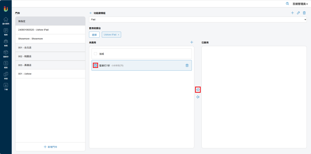Click the 帳款 dollar icon in sidebar

click(x=6, y=64)
